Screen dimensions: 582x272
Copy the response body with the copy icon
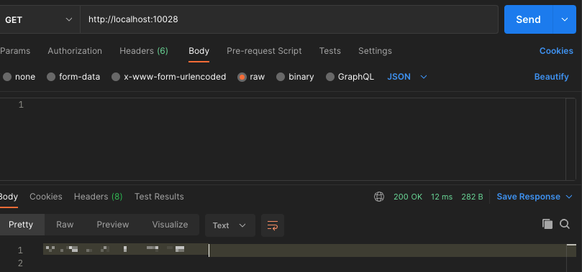[547, 224]
